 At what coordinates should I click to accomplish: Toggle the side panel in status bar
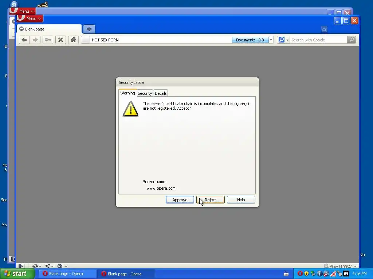tap(21, 266)
